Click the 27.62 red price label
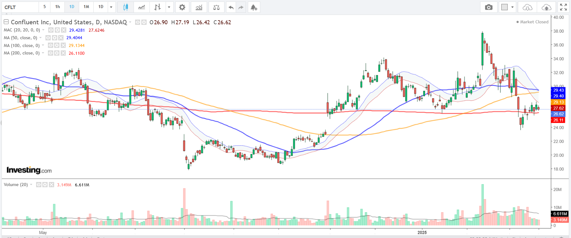 coord(559,108)
